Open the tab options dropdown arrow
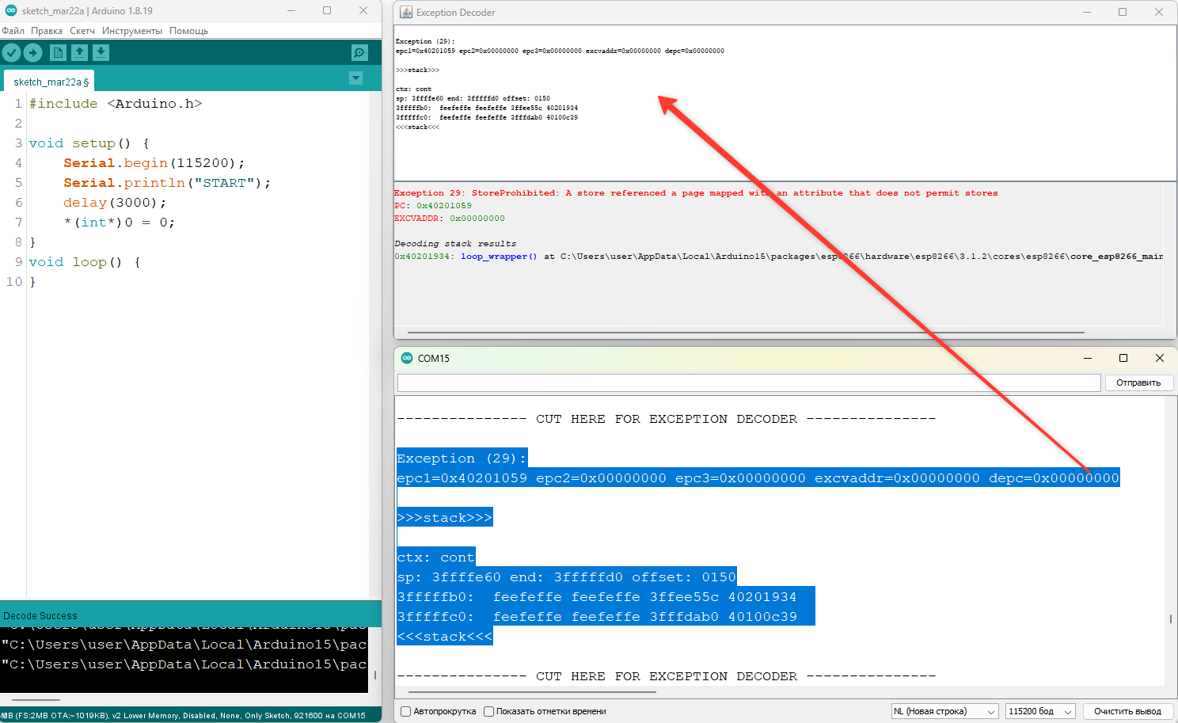This screenshot has width=1178, height=723. [x=356, y=78]
